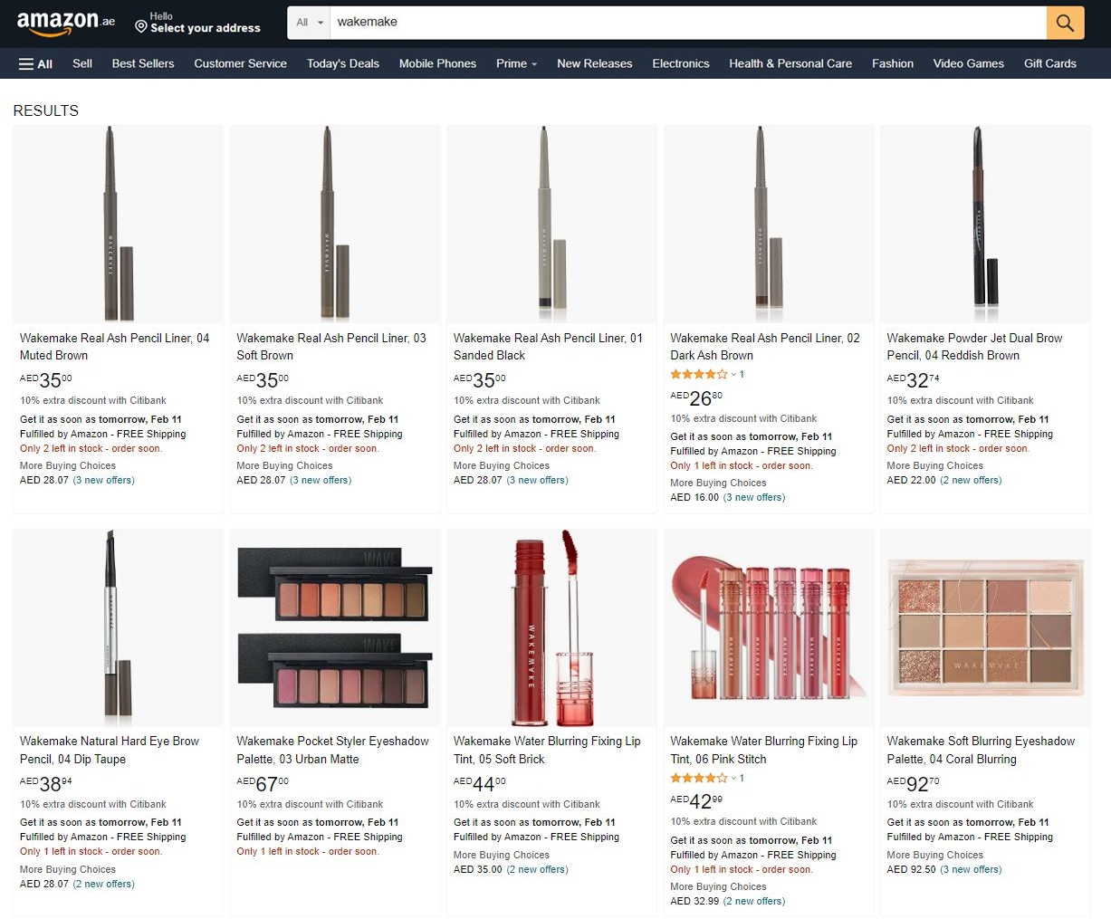Click the orange search magnifier button
Screen dimensions: 1111x919
point(1065,23)
